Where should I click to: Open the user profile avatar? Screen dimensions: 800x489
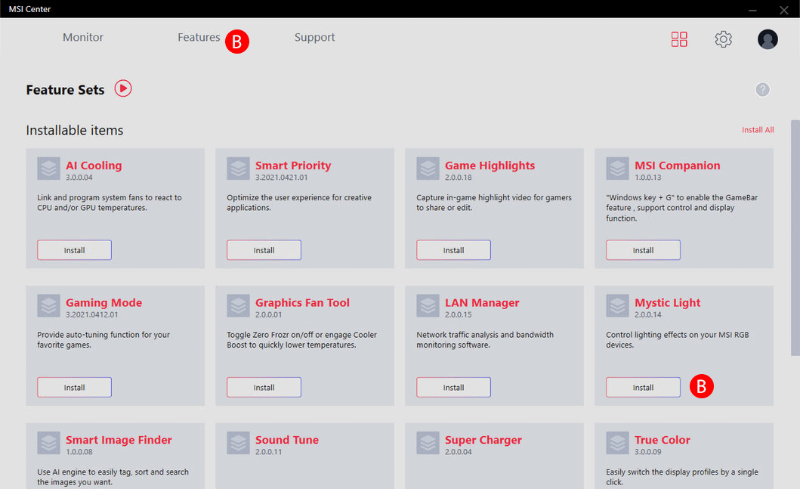coord(768,39)
